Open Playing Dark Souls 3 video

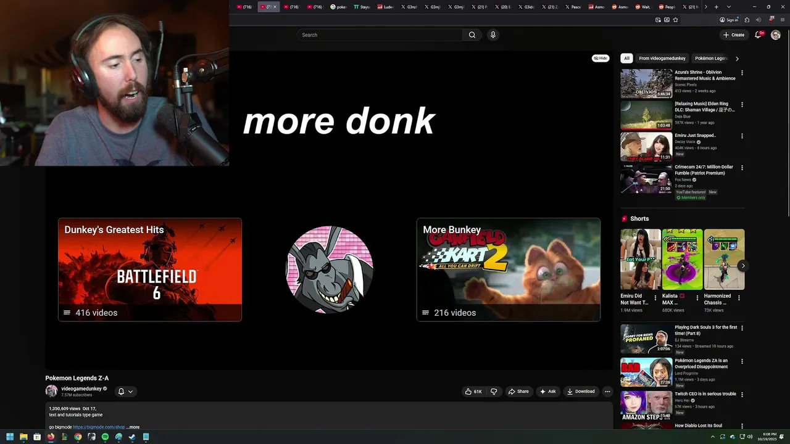coord(646,339)
